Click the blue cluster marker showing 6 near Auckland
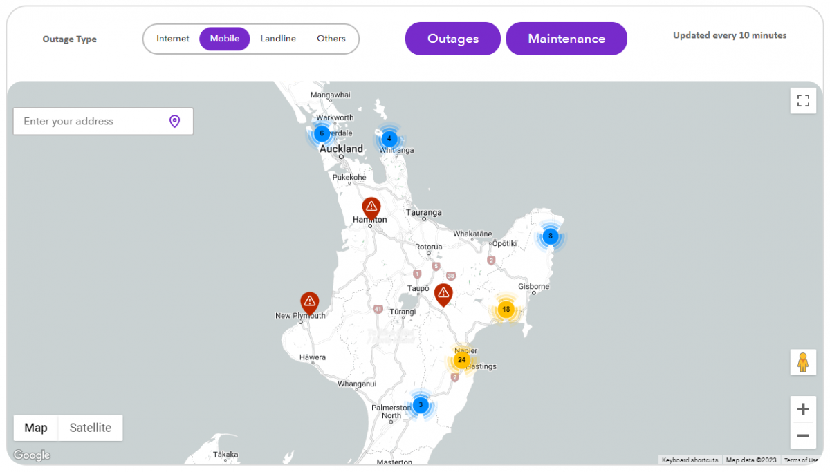Viewport: 830px width, 472px height. click(321, 134)
